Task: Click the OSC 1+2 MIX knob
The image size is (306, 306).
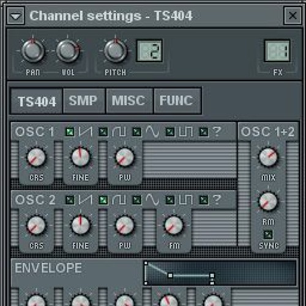Action: [268, 157]
